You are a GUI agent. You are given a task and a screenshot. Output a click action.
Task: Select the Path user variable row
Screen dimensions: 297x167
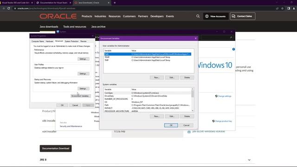(x=148, y=54)
